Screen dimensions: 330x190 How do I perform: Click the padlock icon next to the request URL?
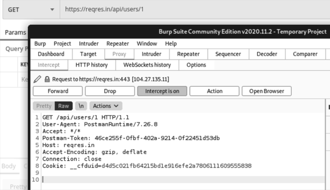(47, 79)
